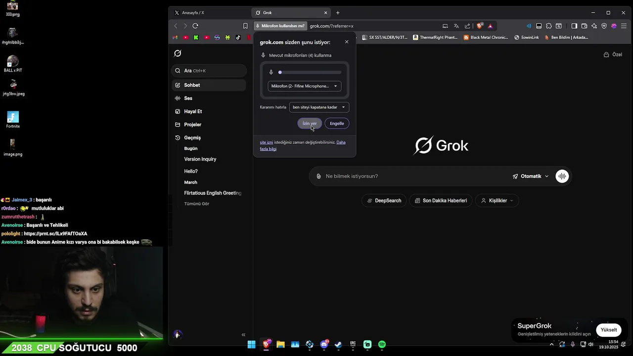Click the İzin ver button

click(310, 123)
